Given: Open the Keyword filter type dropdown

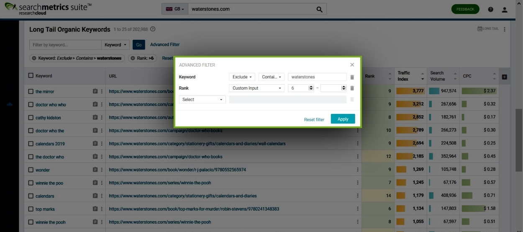Looking at the screenshot, I should coord(115,45).
